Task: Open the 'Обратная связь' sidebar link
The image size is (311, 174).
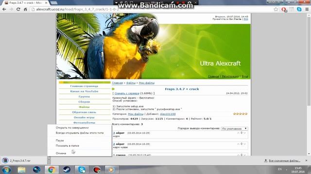Action: [x=84, y=112]
